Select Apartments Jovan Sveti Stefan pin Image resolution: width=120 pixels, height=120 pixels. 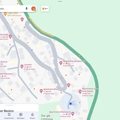point(80,92)
